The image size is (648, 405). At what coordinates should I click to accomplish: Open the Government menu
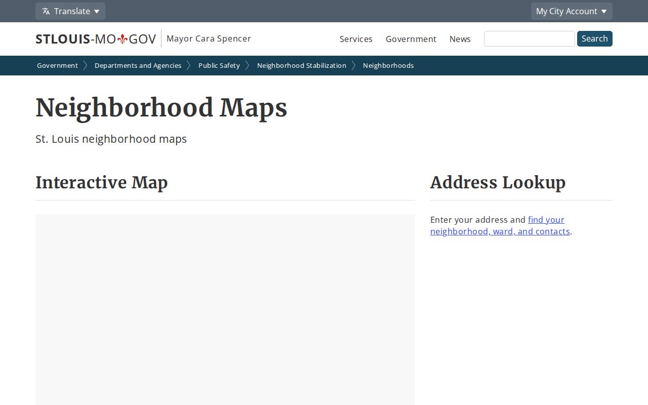click(x=411, y=39)
